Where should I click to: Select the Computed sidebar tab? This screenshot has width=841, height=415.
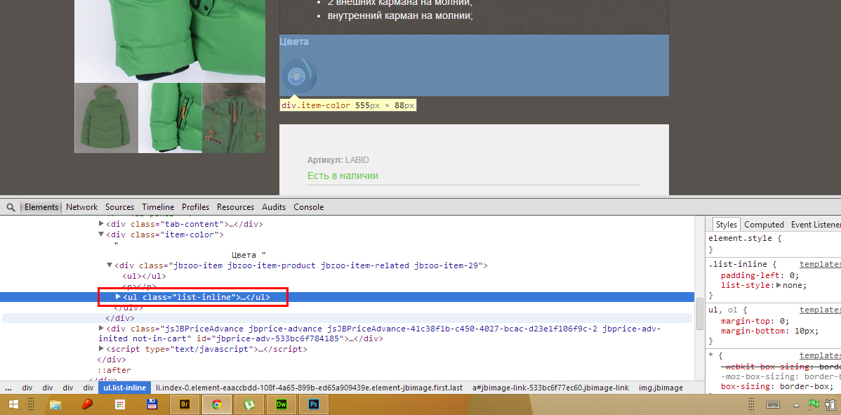pos(764,225)
